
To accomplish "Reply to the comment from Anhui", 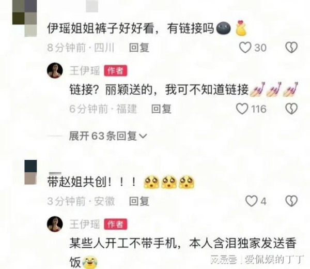I will [x=139, y=201].
